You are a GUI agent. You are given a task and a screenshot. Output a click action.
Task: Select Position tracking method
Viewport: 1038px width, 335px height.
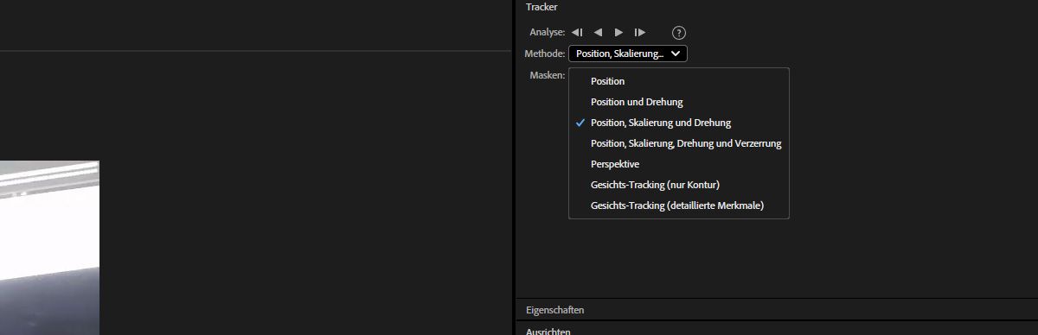[x=679, y=81]
